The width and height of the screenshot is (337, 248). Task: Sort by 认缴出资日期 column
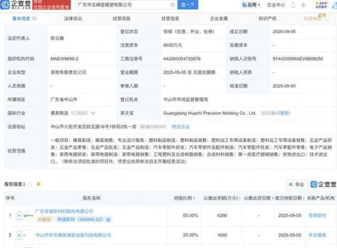259,198
